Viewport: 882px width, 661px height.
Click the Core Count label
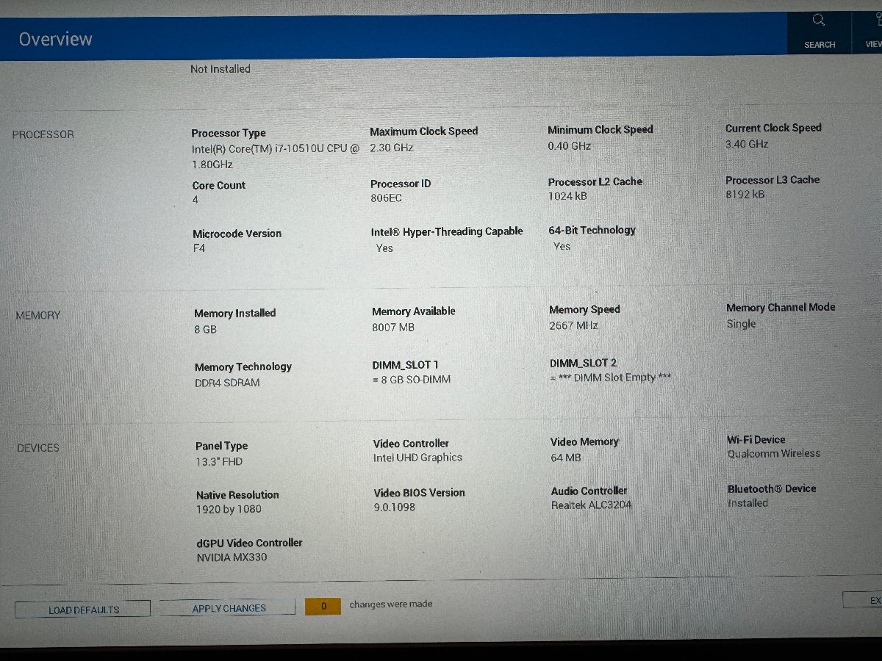click(219, 185)
